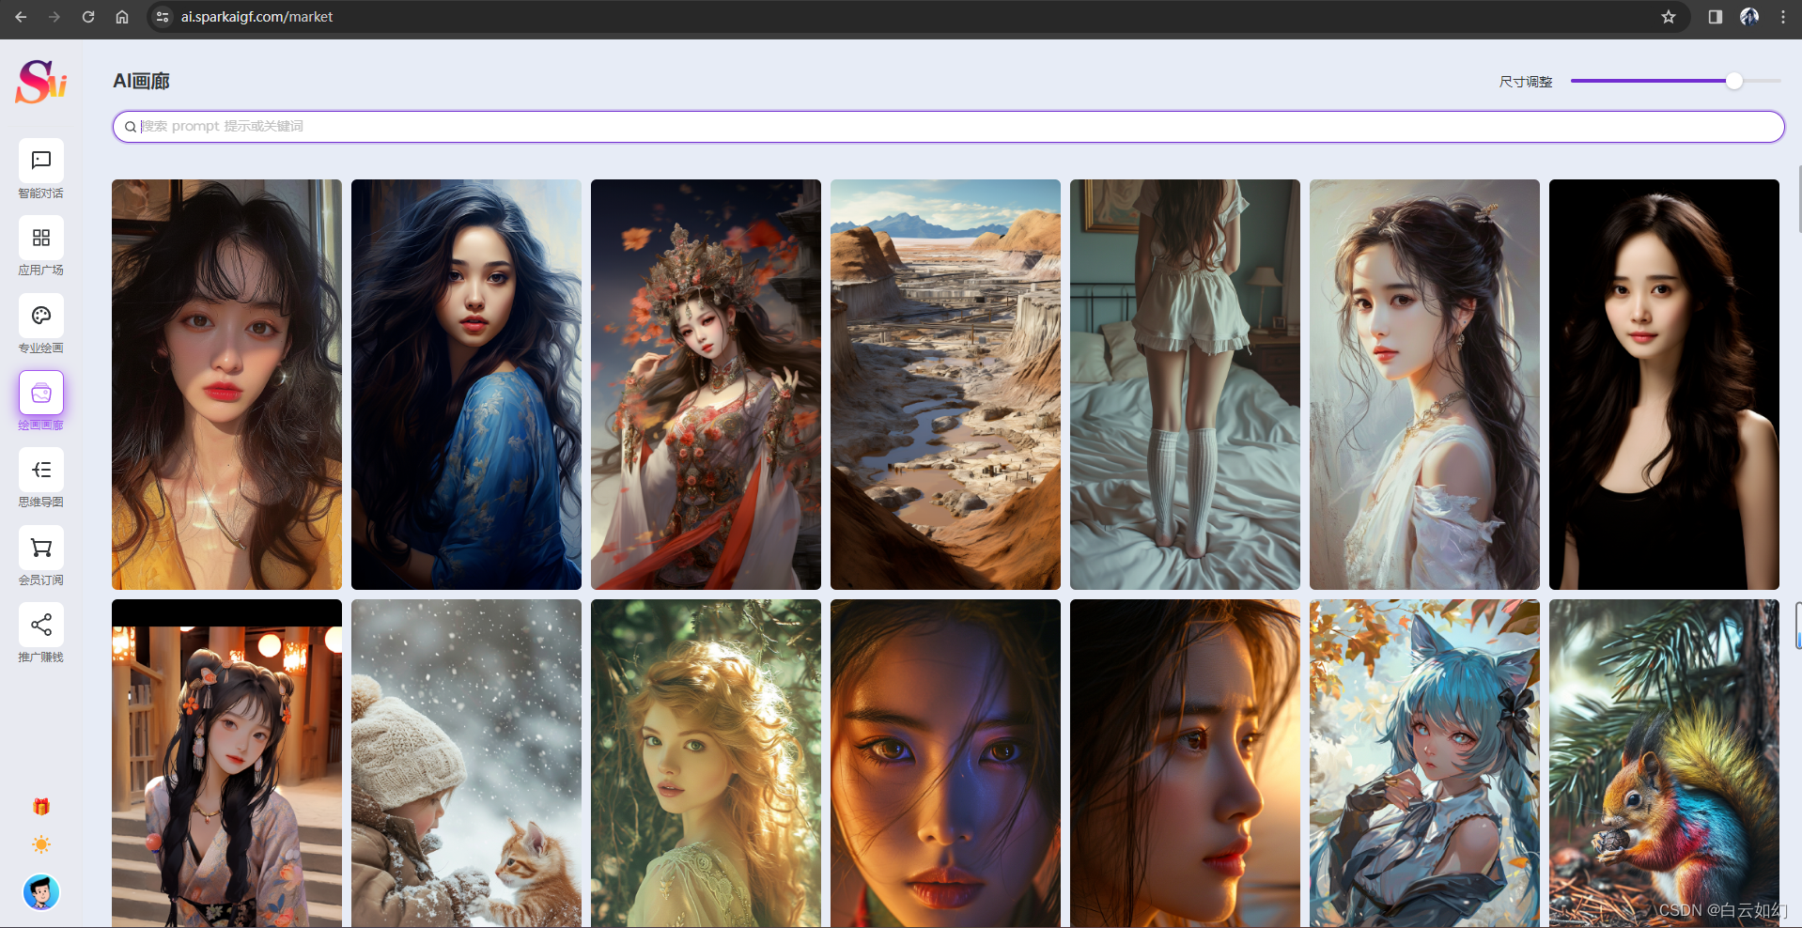Bookmark this page with star icon
Viewport: 1802px width, 928px height.
coord(1669,17)
